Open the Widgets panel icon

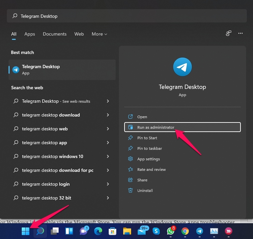point(69,231)
